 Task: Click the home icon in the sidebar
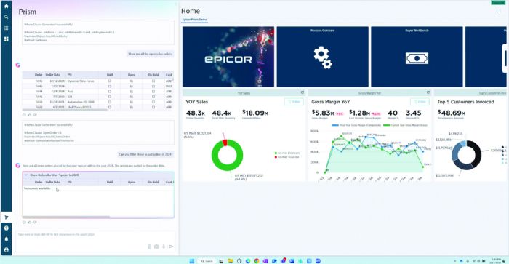coord(6,6)
